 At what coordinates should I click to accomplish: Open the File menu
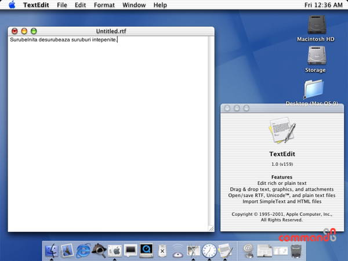coord(62,5)
